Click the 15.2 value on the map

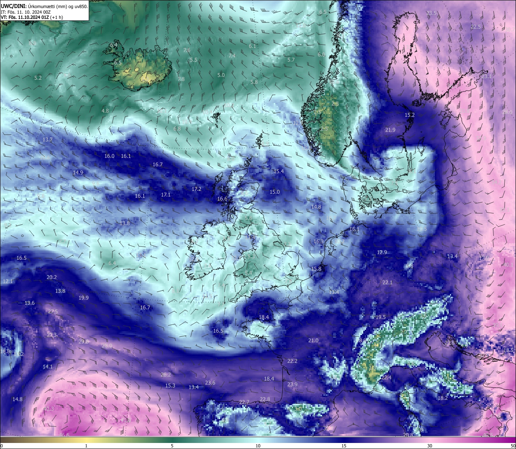pyautogui.click(x=410, y=115)
